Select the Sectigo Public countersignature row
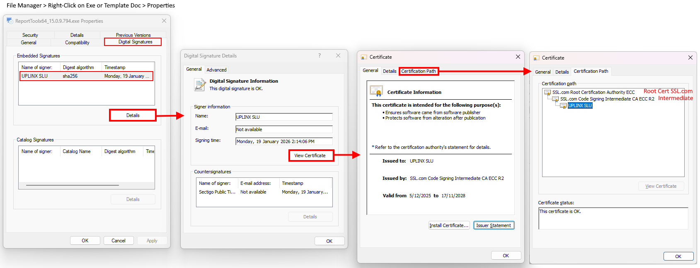The image size is (700, 268). (264, 192)
